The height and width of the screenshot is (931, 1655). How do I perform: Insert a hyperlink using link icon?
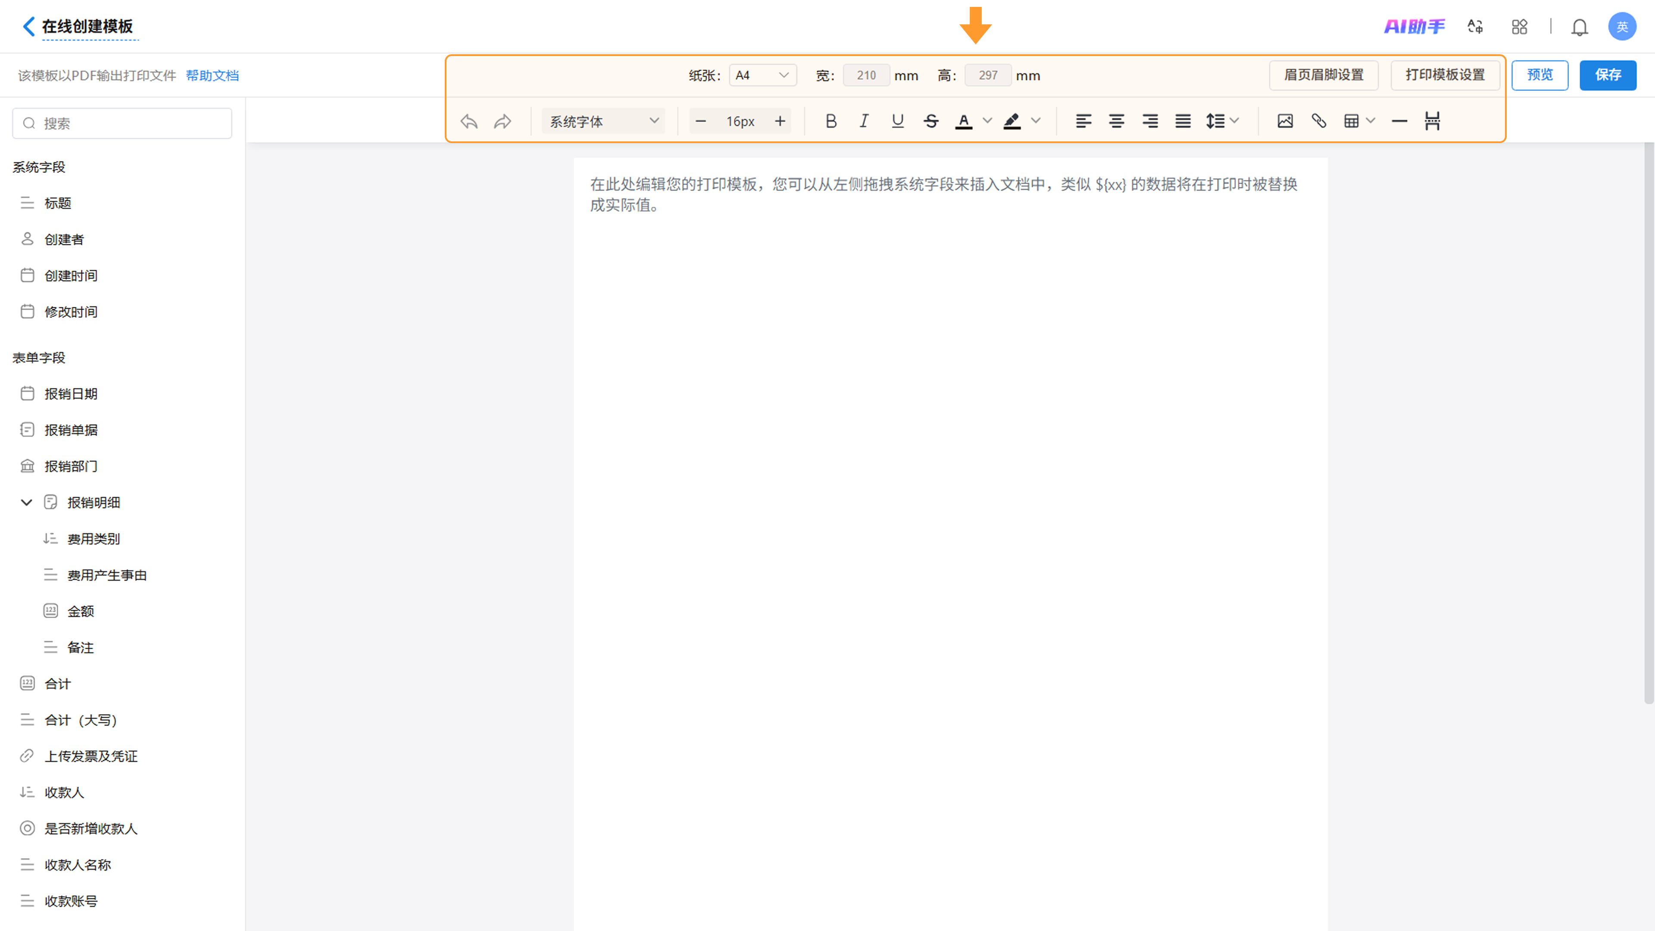pos(1318,121)
